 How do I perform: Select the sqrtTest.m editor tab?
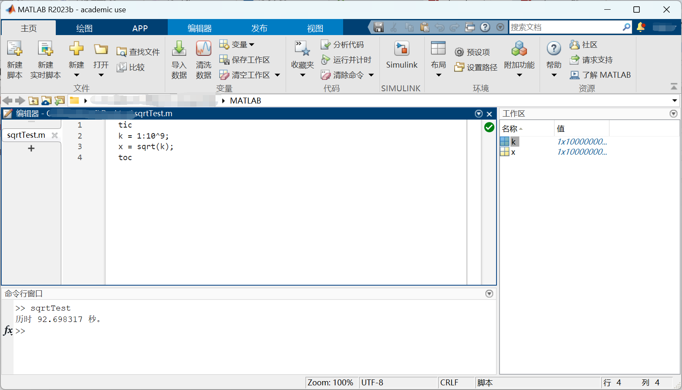[26, 135]
